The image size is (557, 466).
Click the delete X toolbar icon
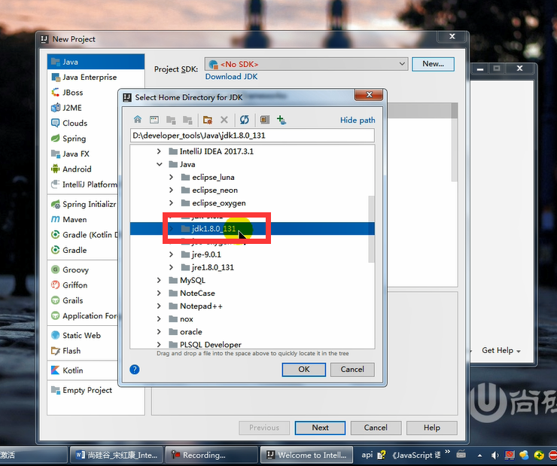(224, 120)
